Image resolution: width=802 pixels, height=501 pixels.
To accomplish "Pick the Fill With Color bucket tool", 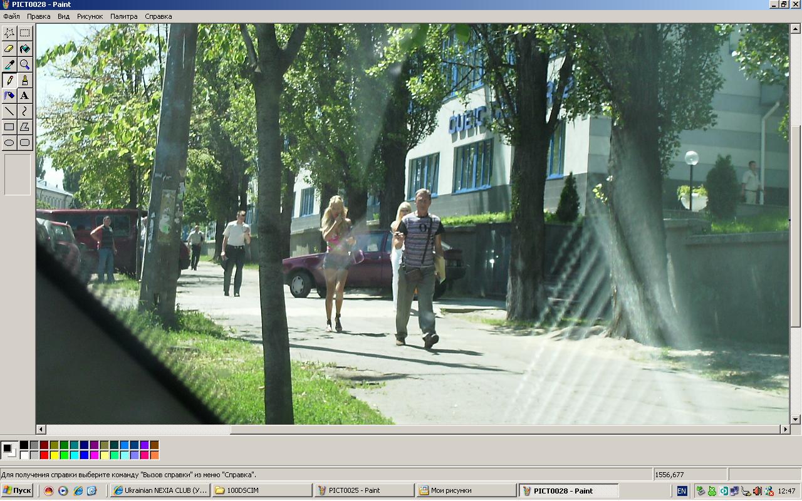I will 24,48.
